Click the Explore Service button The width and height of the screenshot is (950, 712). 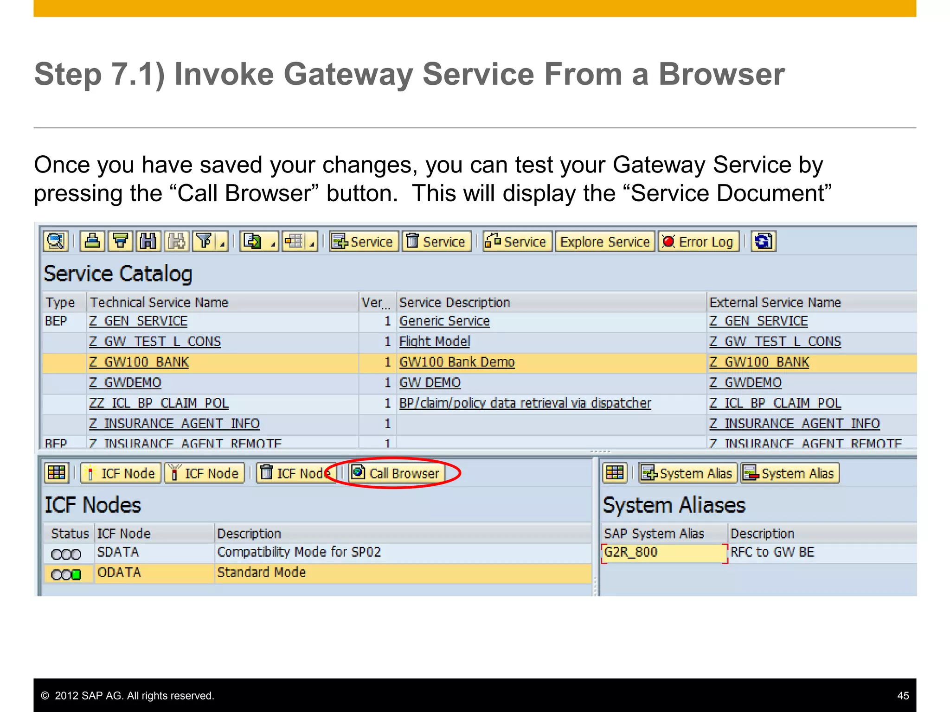605,242
